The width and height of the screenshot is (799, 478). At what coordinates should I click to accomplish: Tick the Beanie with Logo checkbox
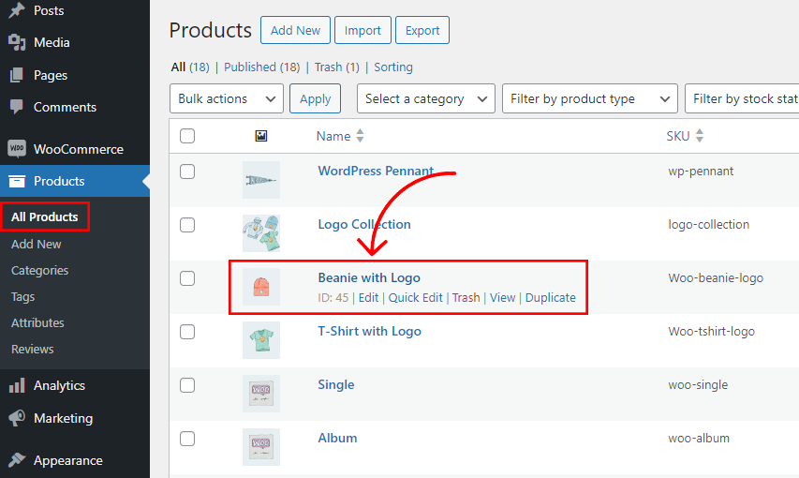click(187, 278)
